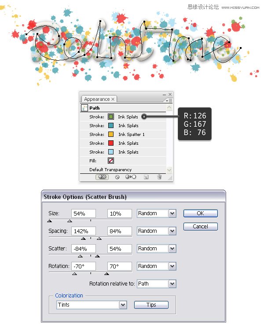Click the Clear Appearance icon
This screenshot has width=264, height=330.
tap(117, 177)
